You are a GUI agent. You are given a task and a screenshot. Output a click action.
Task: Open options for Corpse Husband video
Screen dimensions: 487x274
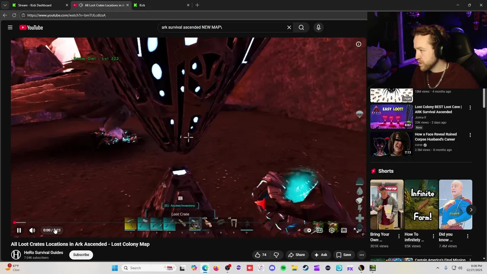[470, 135]
